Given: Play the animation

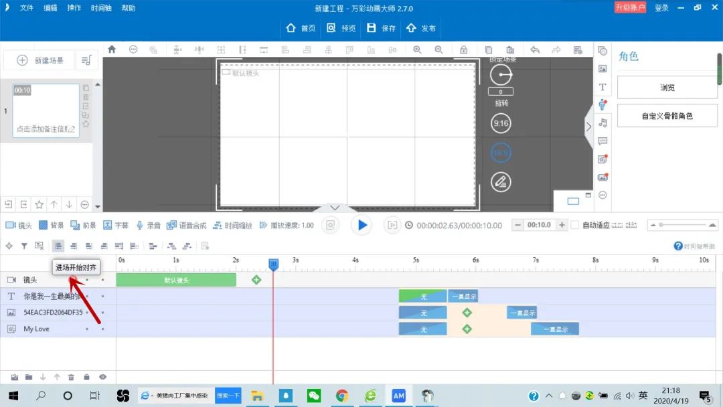Looking at the screenshot, I should (x=362, y=225).
